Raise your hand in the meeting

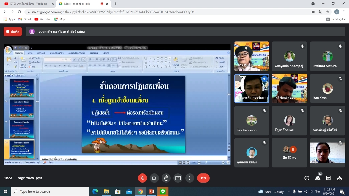coord(166,178)
